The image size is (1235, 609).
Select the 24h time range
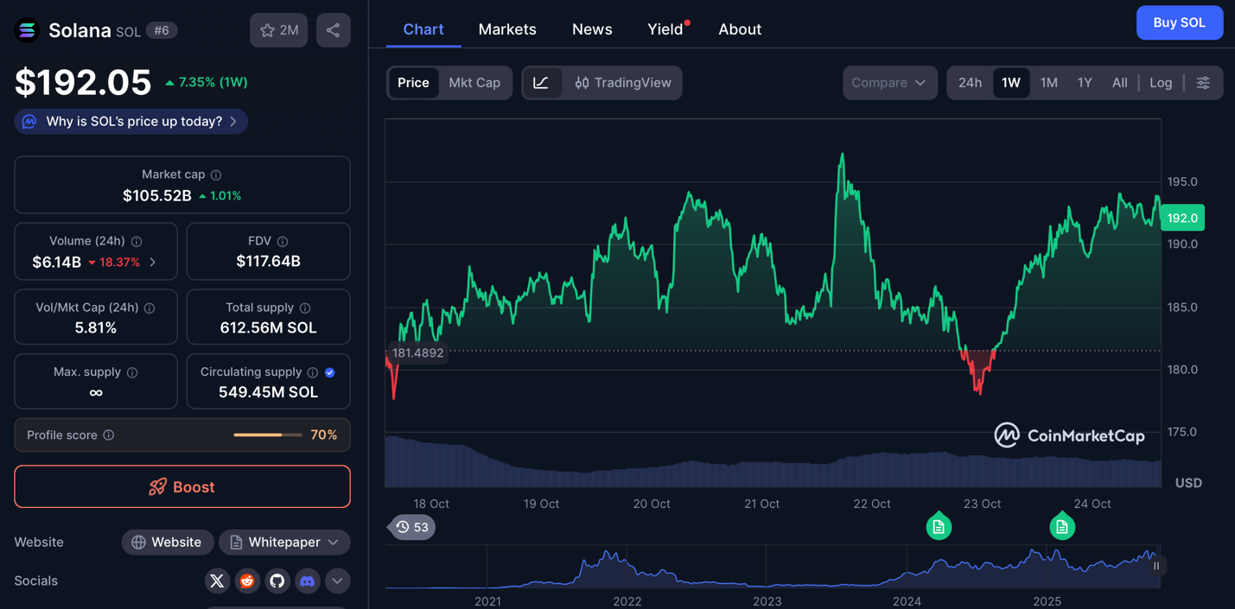point(970,83)
